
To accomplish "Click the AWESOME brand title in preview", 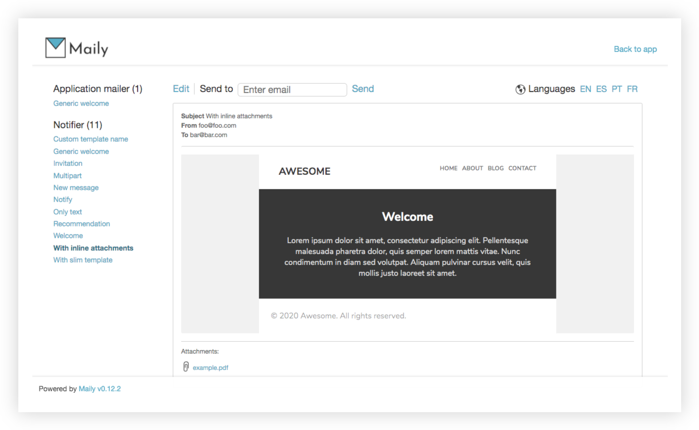I will [304, 171].
